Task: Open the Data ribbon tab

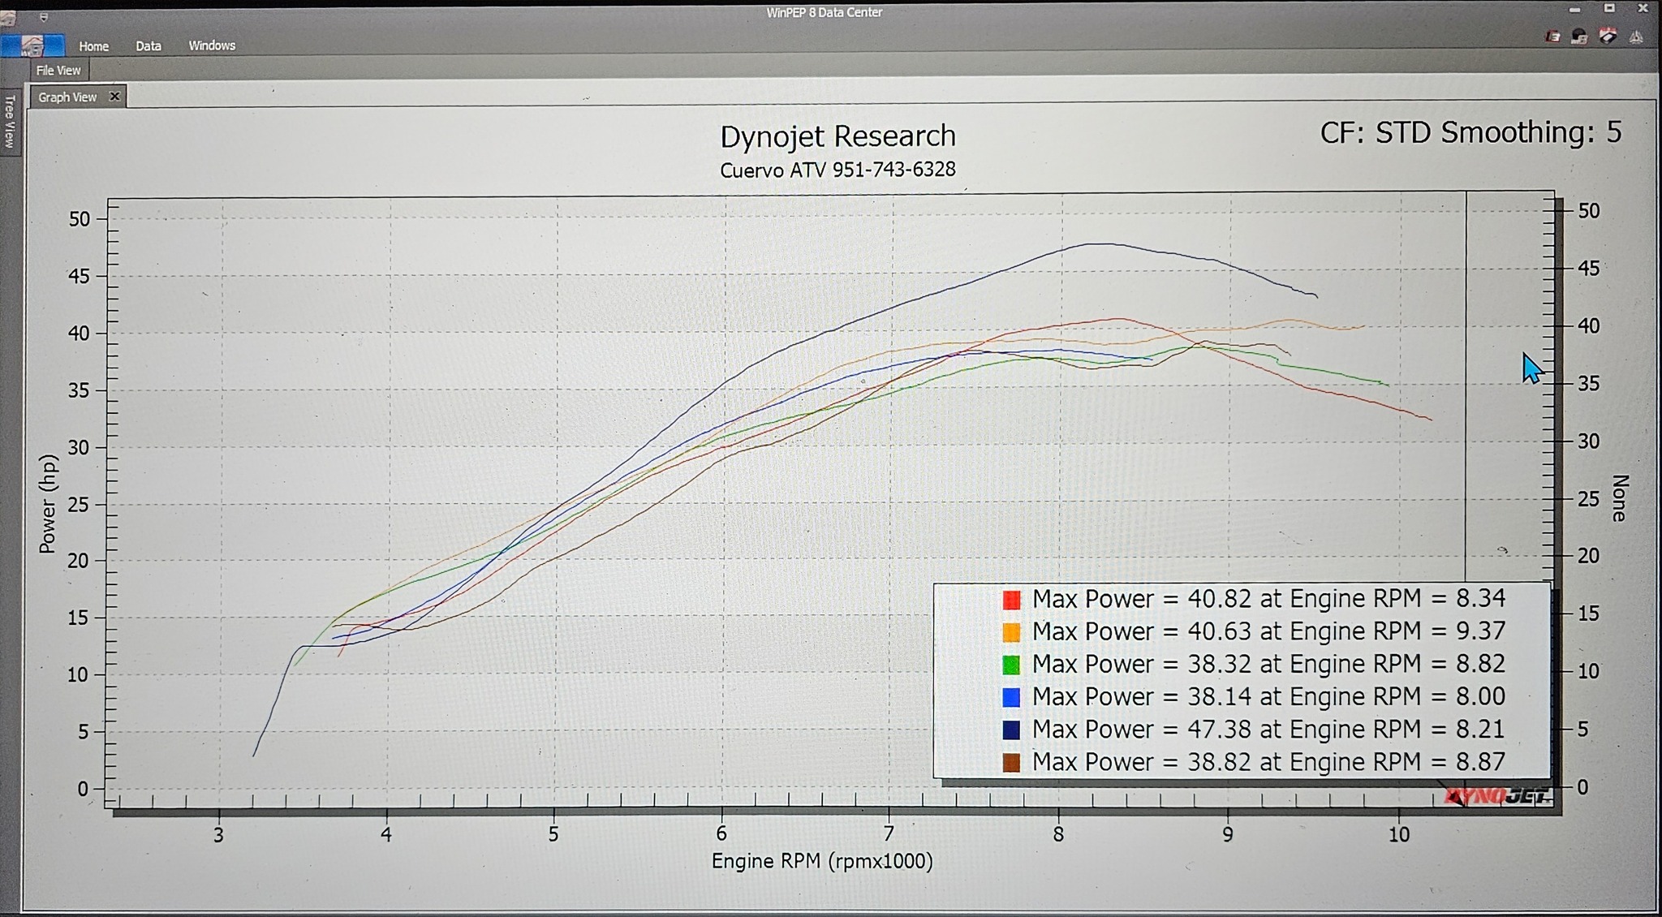Action: pyautogui.click(x=148, y=46)
